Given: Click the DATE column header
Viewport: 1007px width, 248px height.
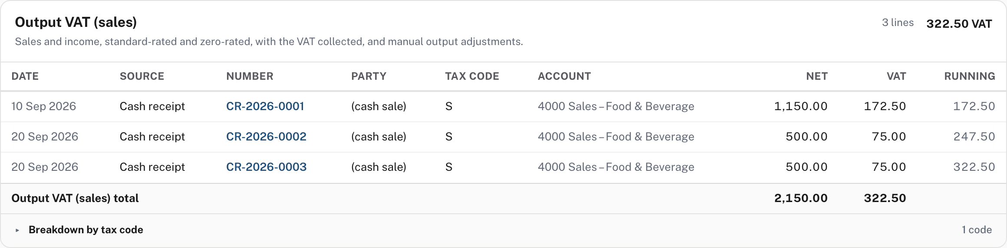Looking at the screenshot, I should pyautogui.click(x=25, y=76).
